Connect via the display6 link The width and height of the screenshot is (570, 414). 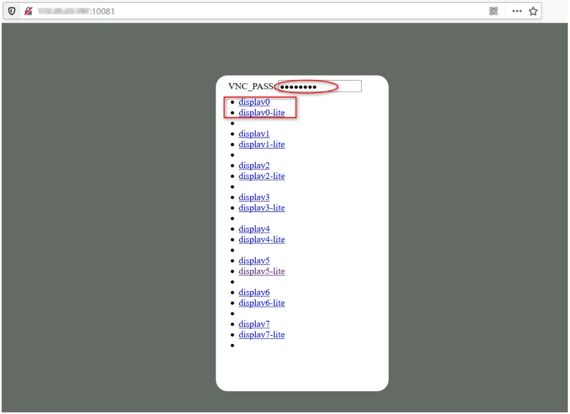(x=254, y=292)
